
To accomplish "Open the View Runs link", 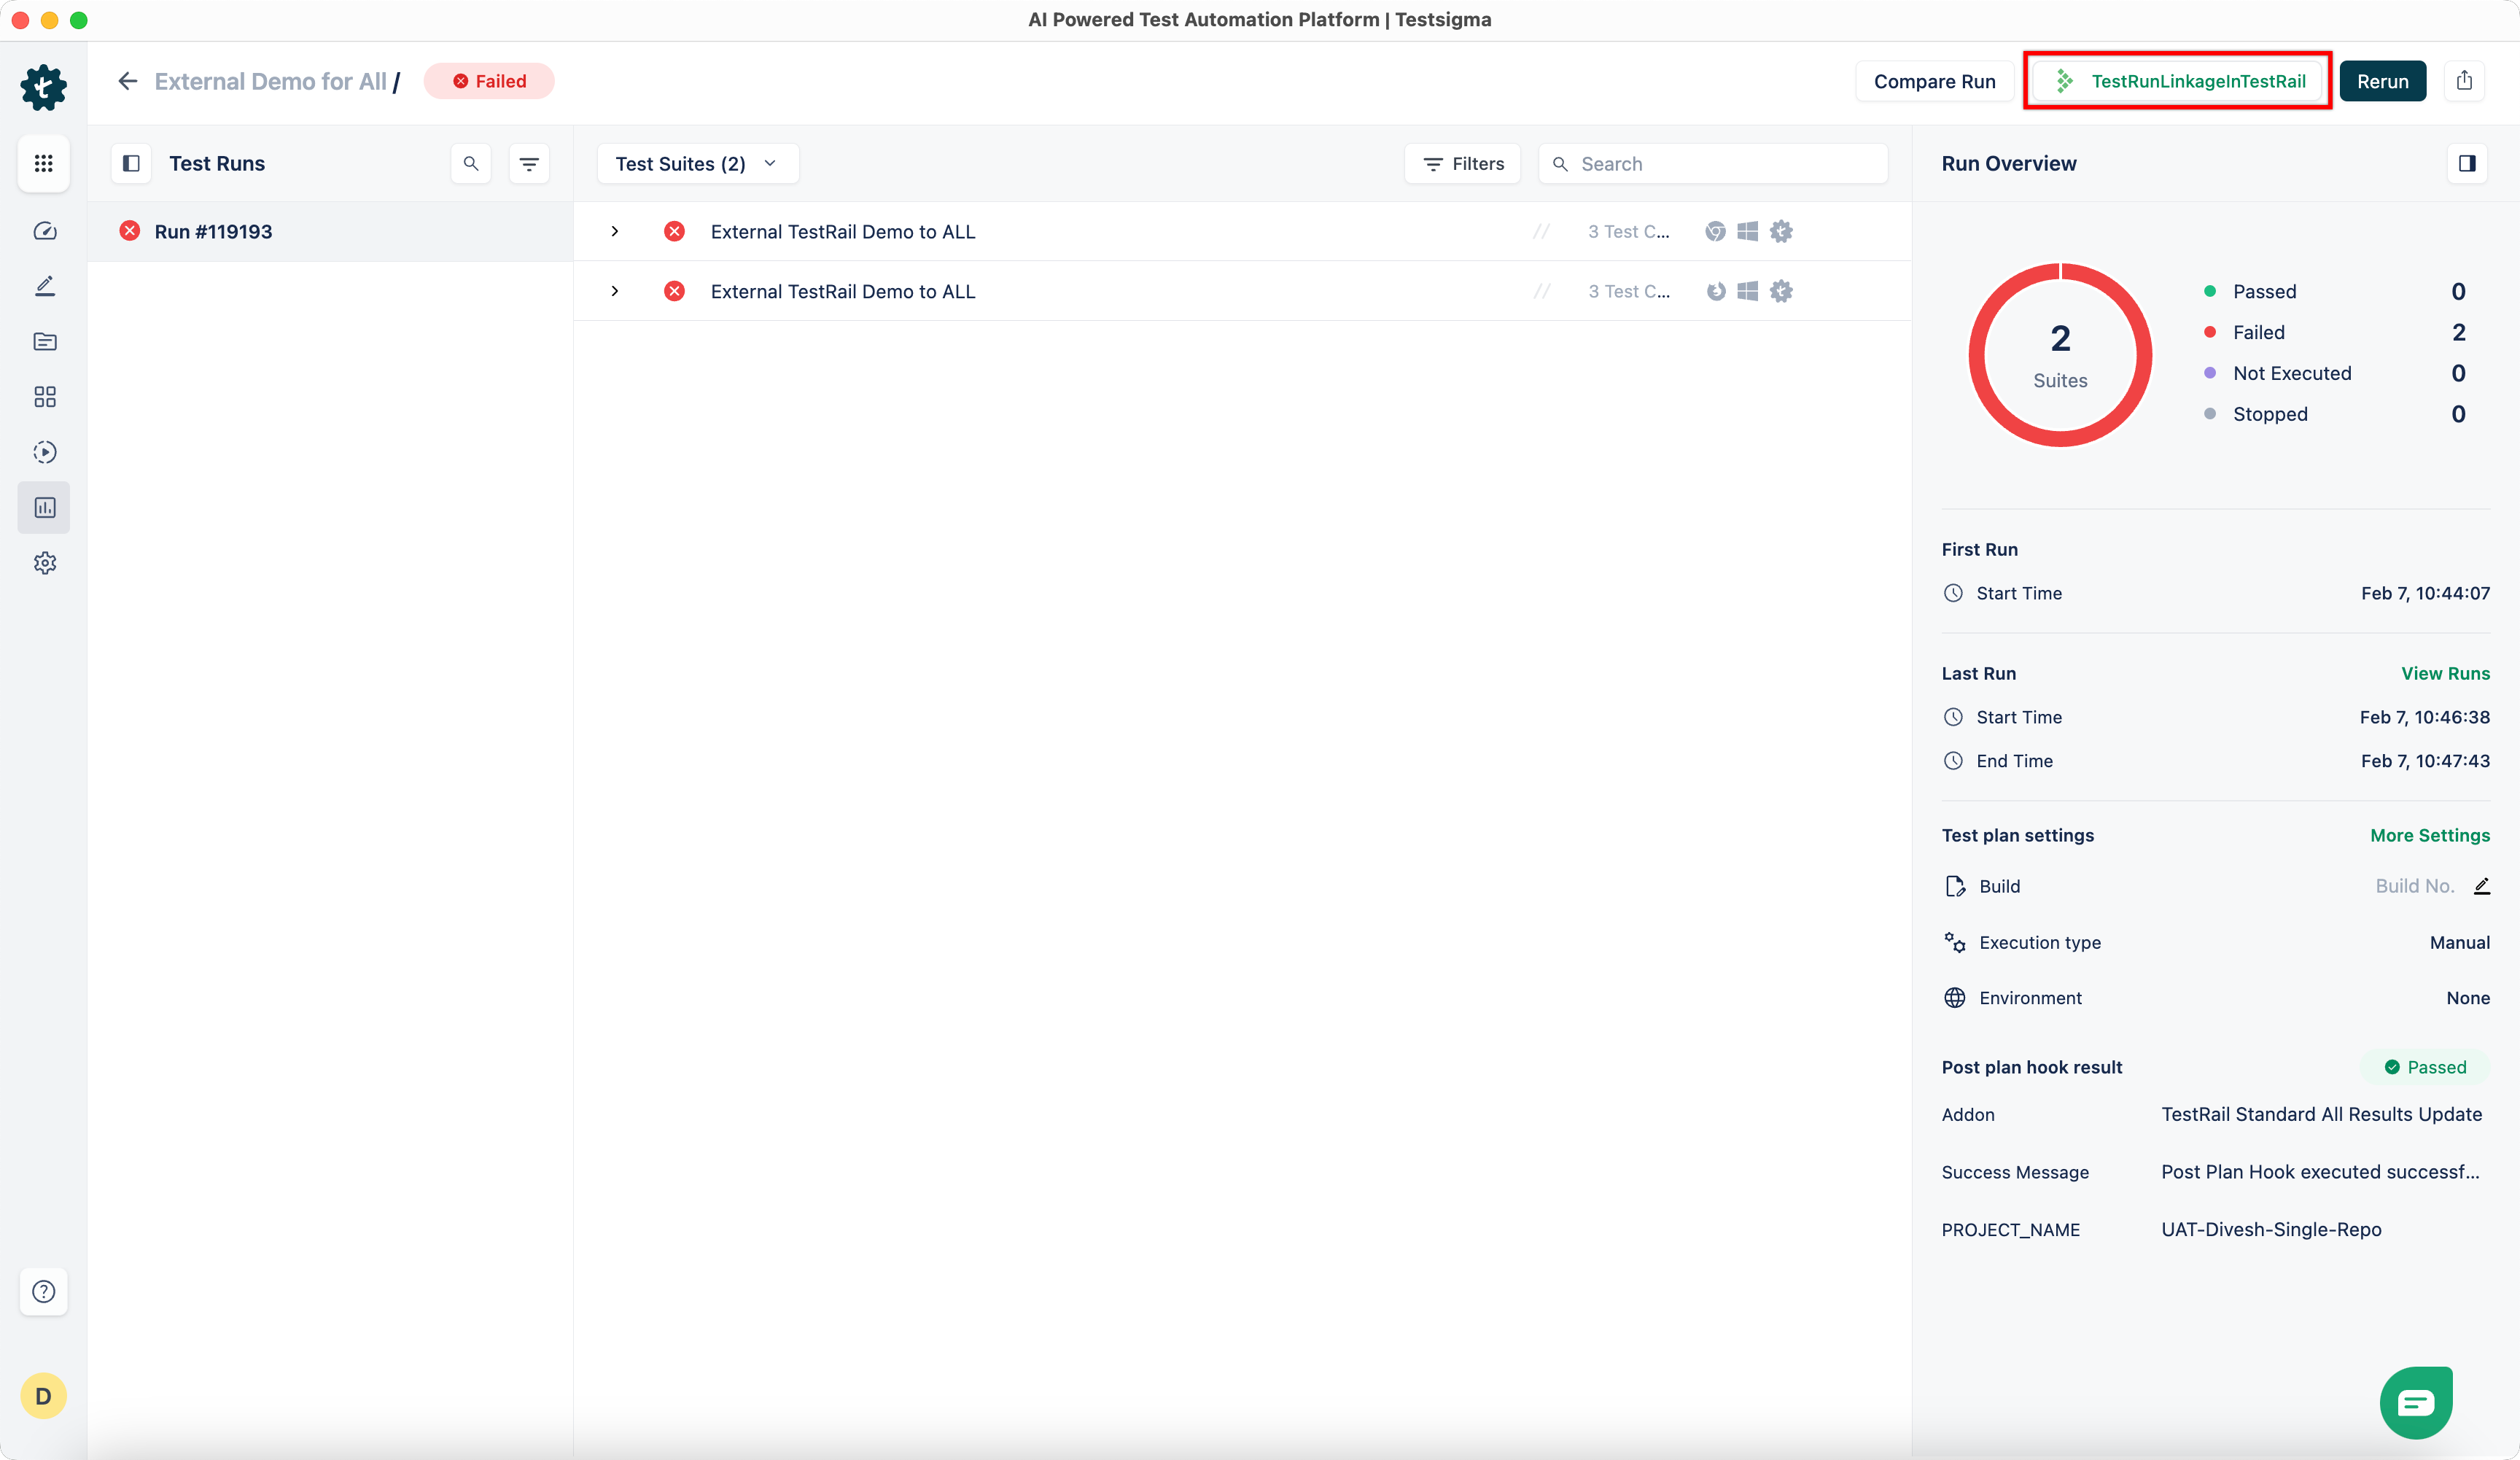I will 2445,673.
